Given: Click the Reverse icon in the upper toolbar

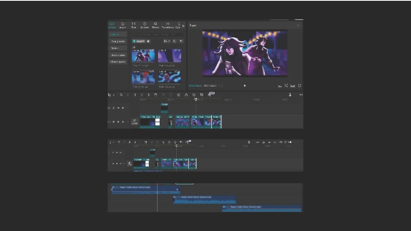Looking at the screenshot, I should click(x=179, y=95).
